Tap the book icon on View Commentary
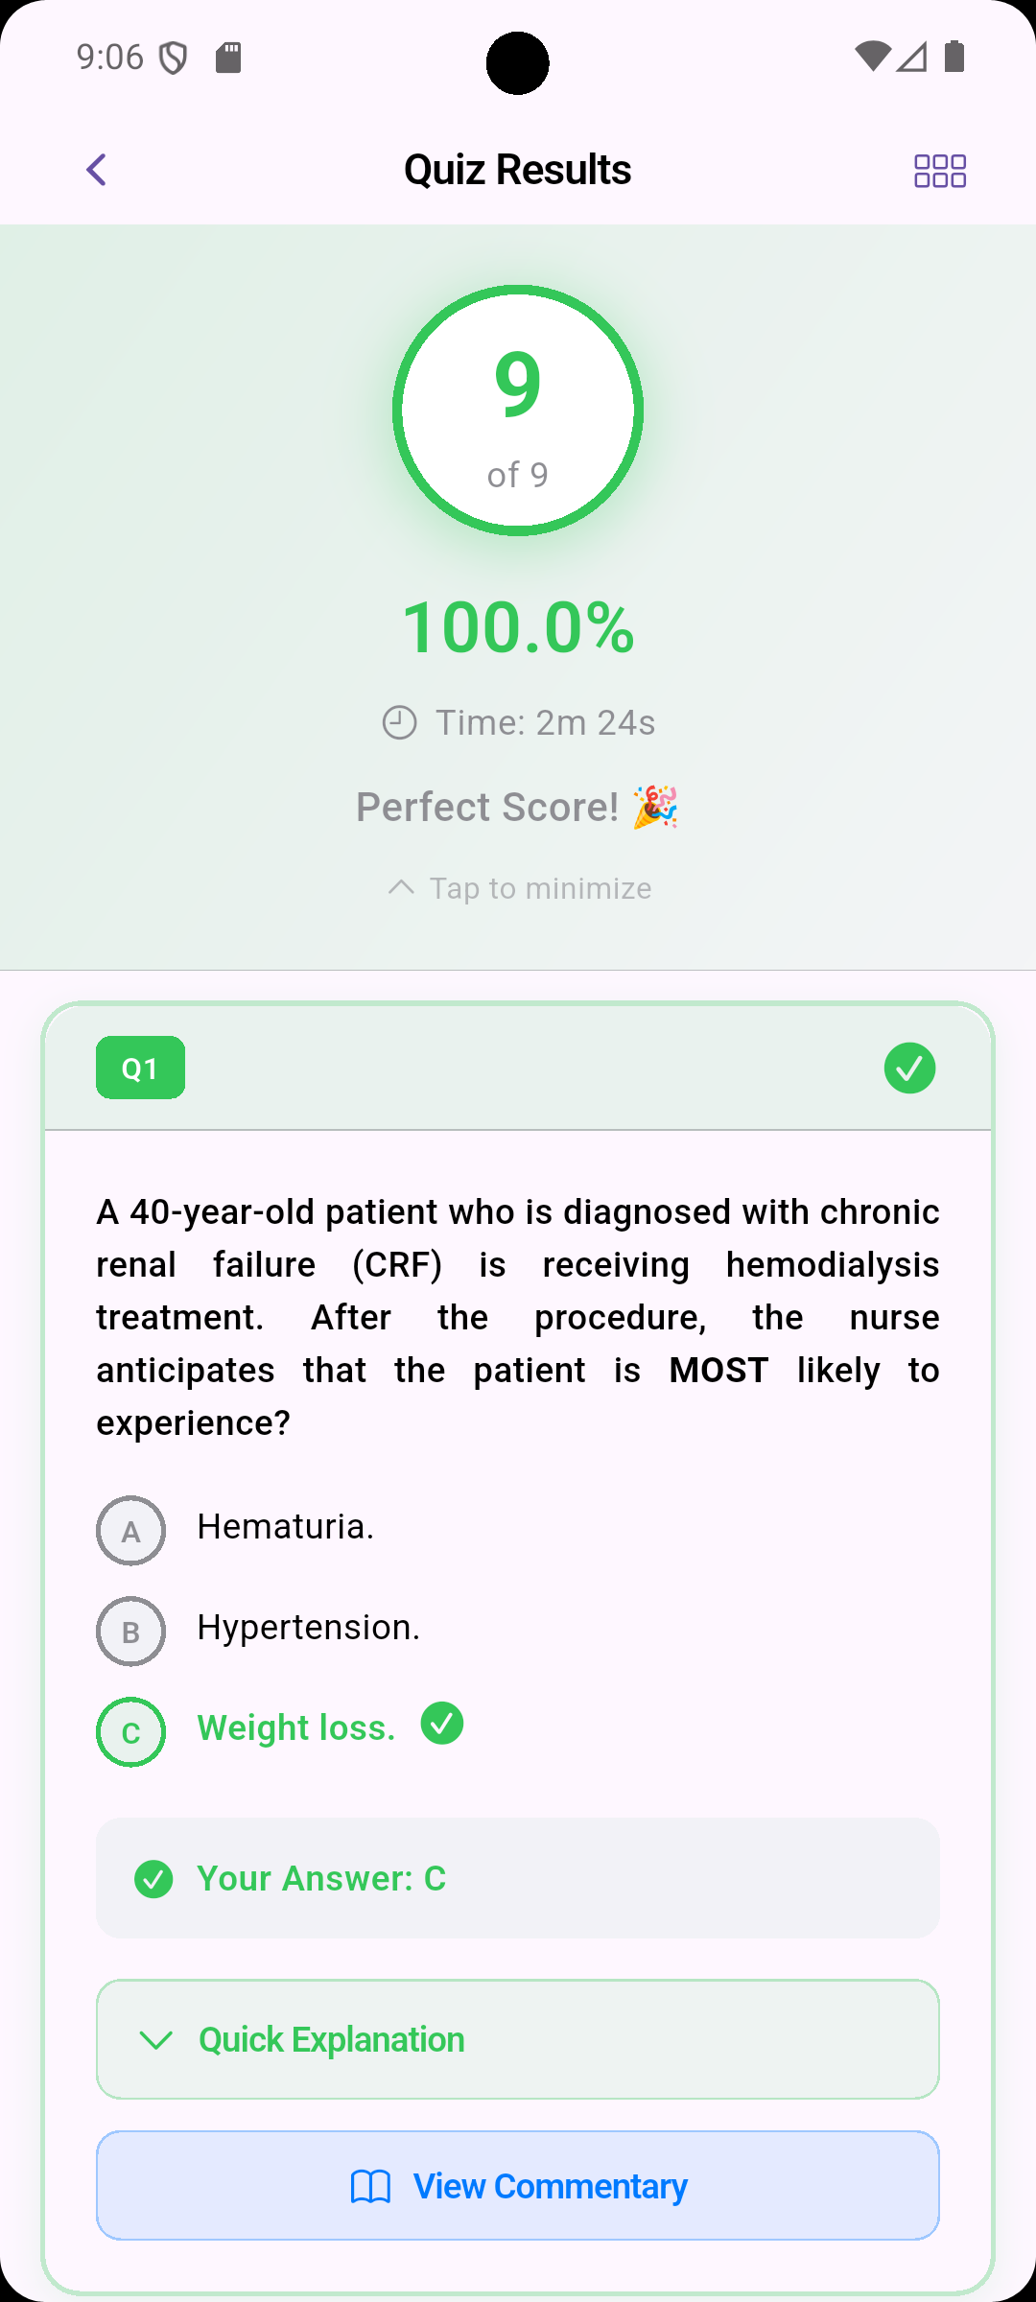 click(370, 2187)
